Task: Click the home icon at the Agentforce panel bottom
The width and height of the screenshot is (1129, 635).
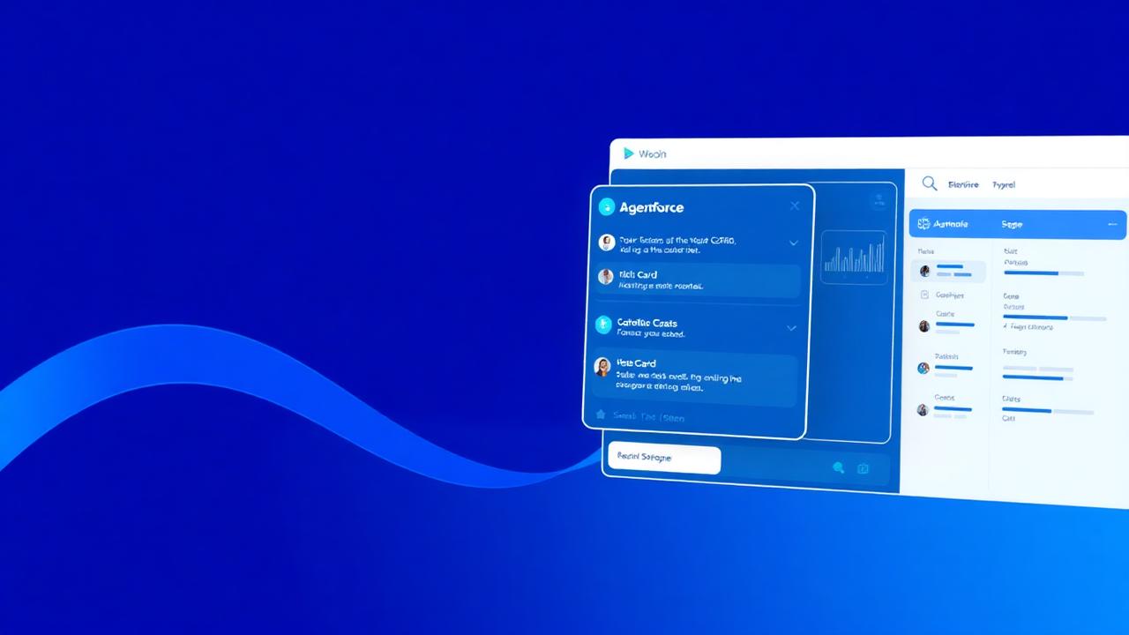Action: point(601,414)
